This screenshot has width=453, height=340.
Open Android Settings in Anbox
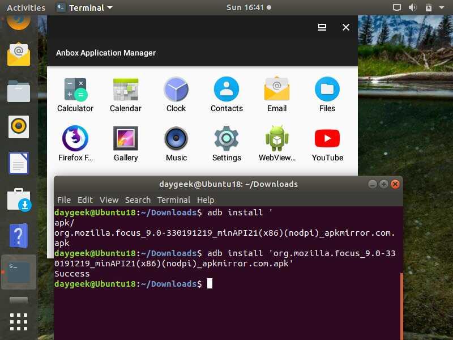[x=226, y=140]
